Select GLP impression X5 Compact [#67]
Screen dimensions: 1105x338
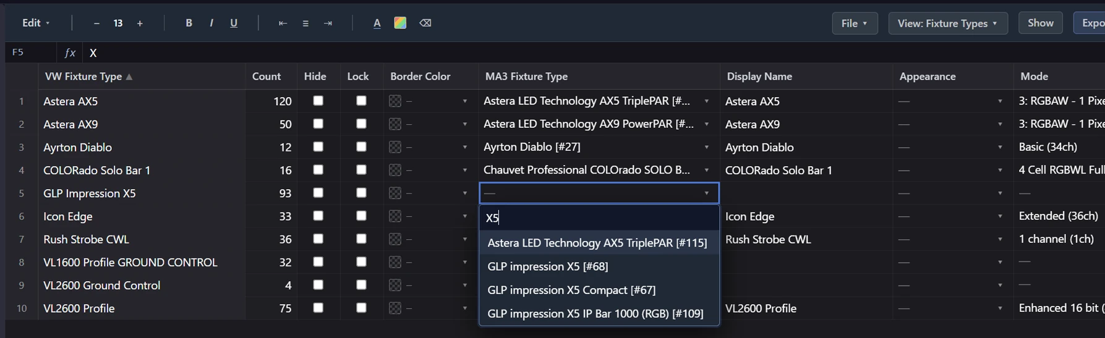(x=599, y=290)
